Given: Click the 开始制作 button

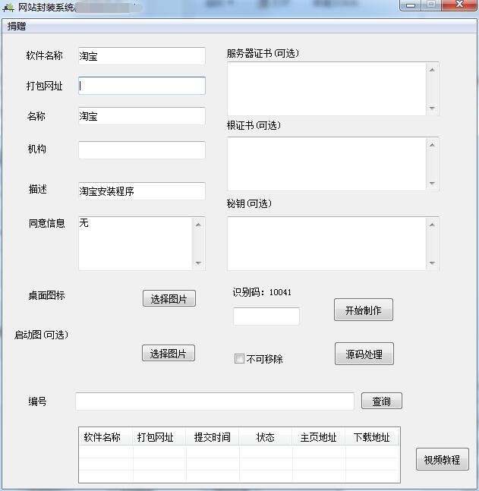Looking at the screenshot, I should 364,310.
